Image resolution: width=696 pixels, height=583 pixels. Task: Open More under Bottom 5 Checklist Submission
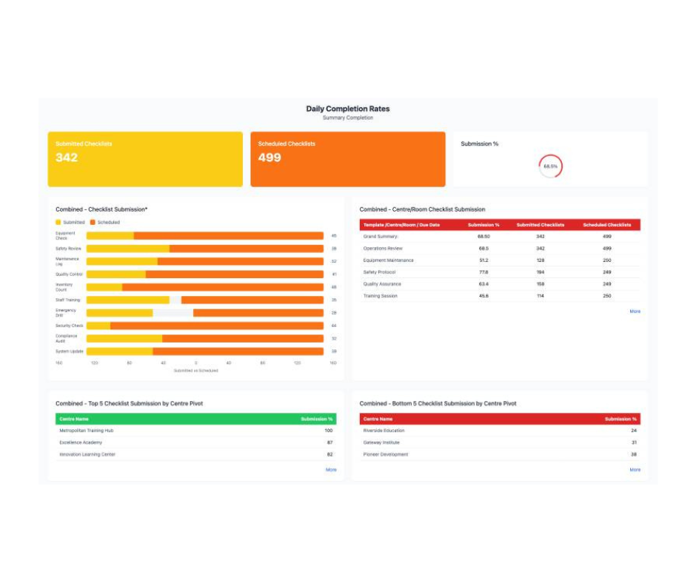pyautogui.click(x=635, y=470)
